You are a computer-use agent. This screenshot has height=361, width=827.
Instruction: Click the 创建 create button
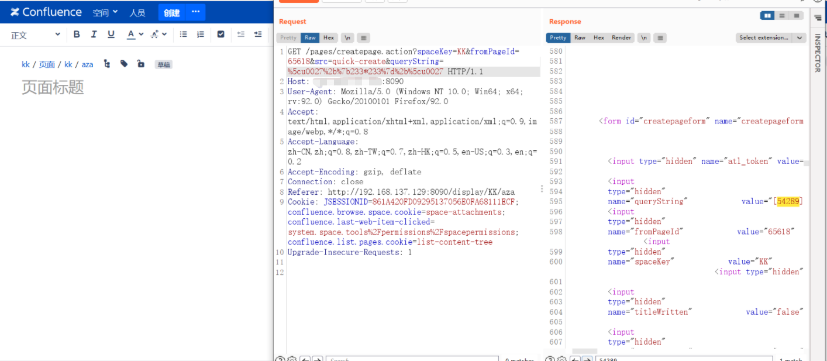171,12
